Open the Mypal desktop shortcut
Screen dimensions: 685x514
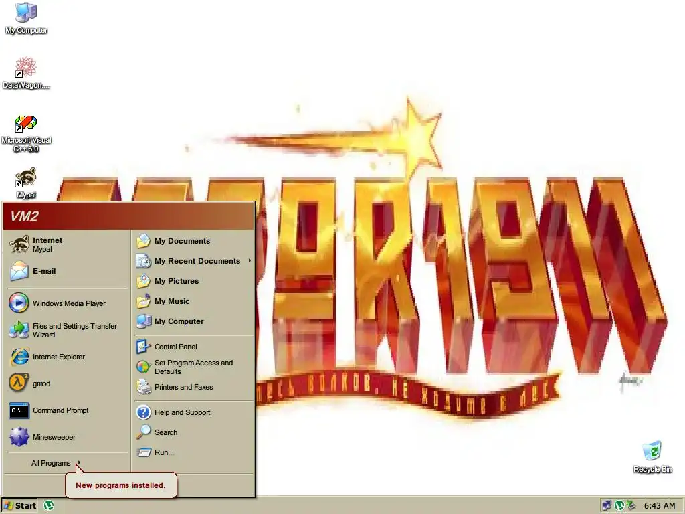coord(26,183)
